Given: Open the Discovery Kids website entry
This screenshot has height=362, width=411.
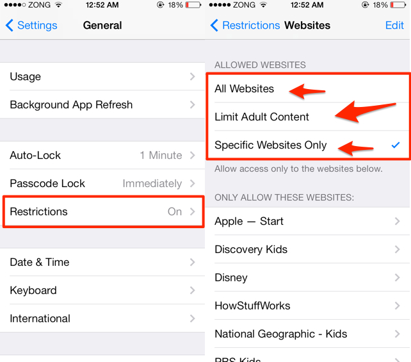Looking at the screenshot, I should click(x=308, y=249).
